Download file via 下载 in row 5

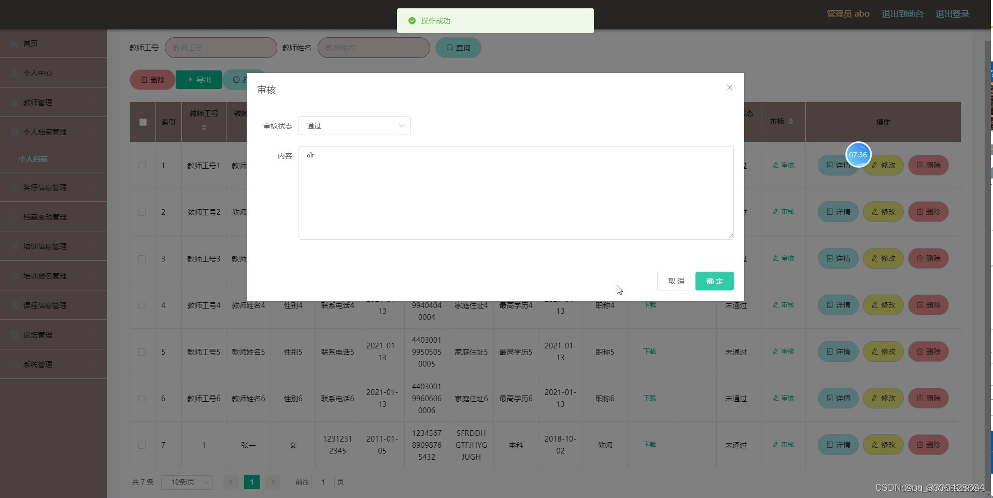[x=649, y=351]
